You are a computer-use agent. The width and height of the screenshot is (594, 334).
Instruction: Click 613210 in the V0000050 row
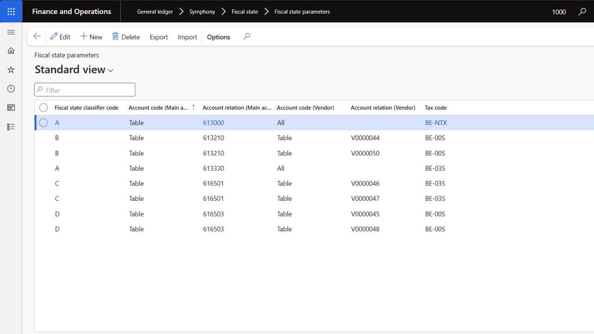[213, 153]
